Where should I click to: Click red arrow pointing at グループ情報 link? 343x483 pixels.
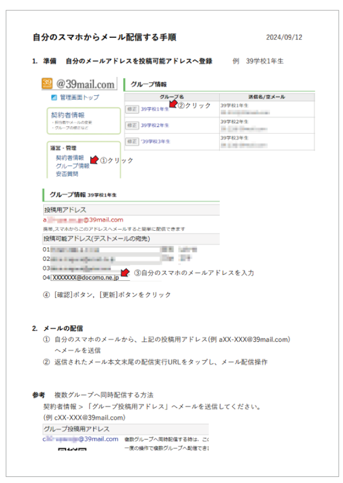tap(94, 160)
